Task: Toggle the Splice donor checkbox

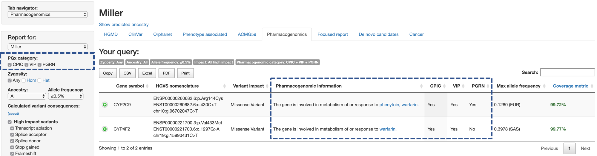Action: point(12,141)
